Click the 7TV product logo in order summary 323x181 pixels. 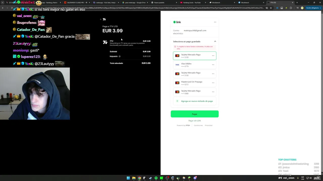click(x=105, y=42)
